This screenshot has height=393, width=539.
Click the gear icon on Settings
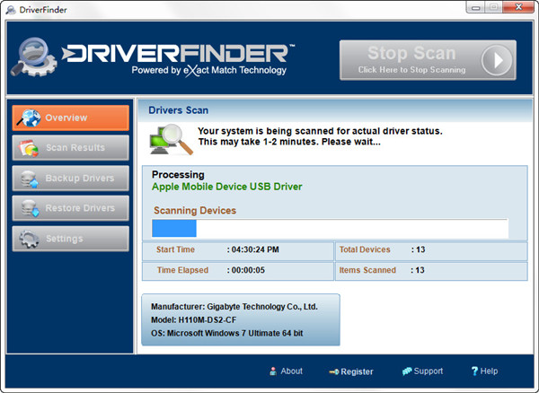[29, 239]
